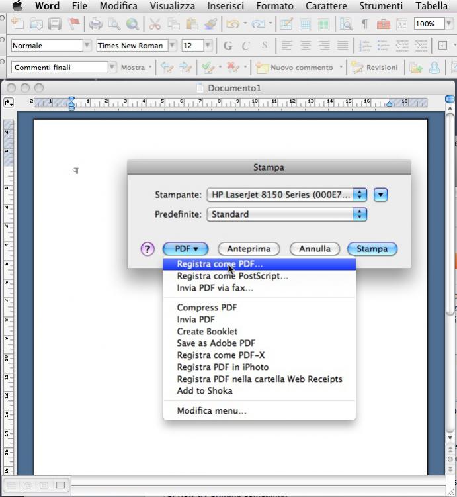Select Save as Adobe PDF
Image resolution: width=457 pixels, height=497 pixels.
coord(259,343)
